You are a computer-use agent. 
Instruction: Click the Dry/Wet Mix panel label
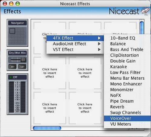(18, 53)
